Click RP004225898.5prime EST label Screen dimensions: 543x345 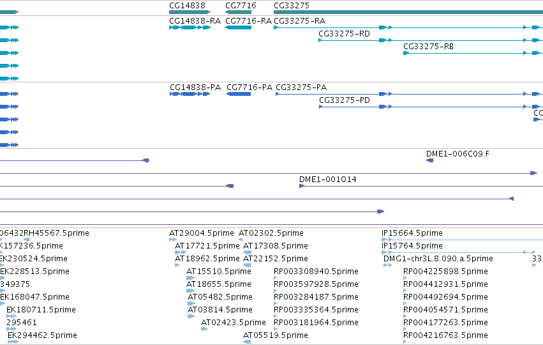pyautogui.click(x=445, y=272)
